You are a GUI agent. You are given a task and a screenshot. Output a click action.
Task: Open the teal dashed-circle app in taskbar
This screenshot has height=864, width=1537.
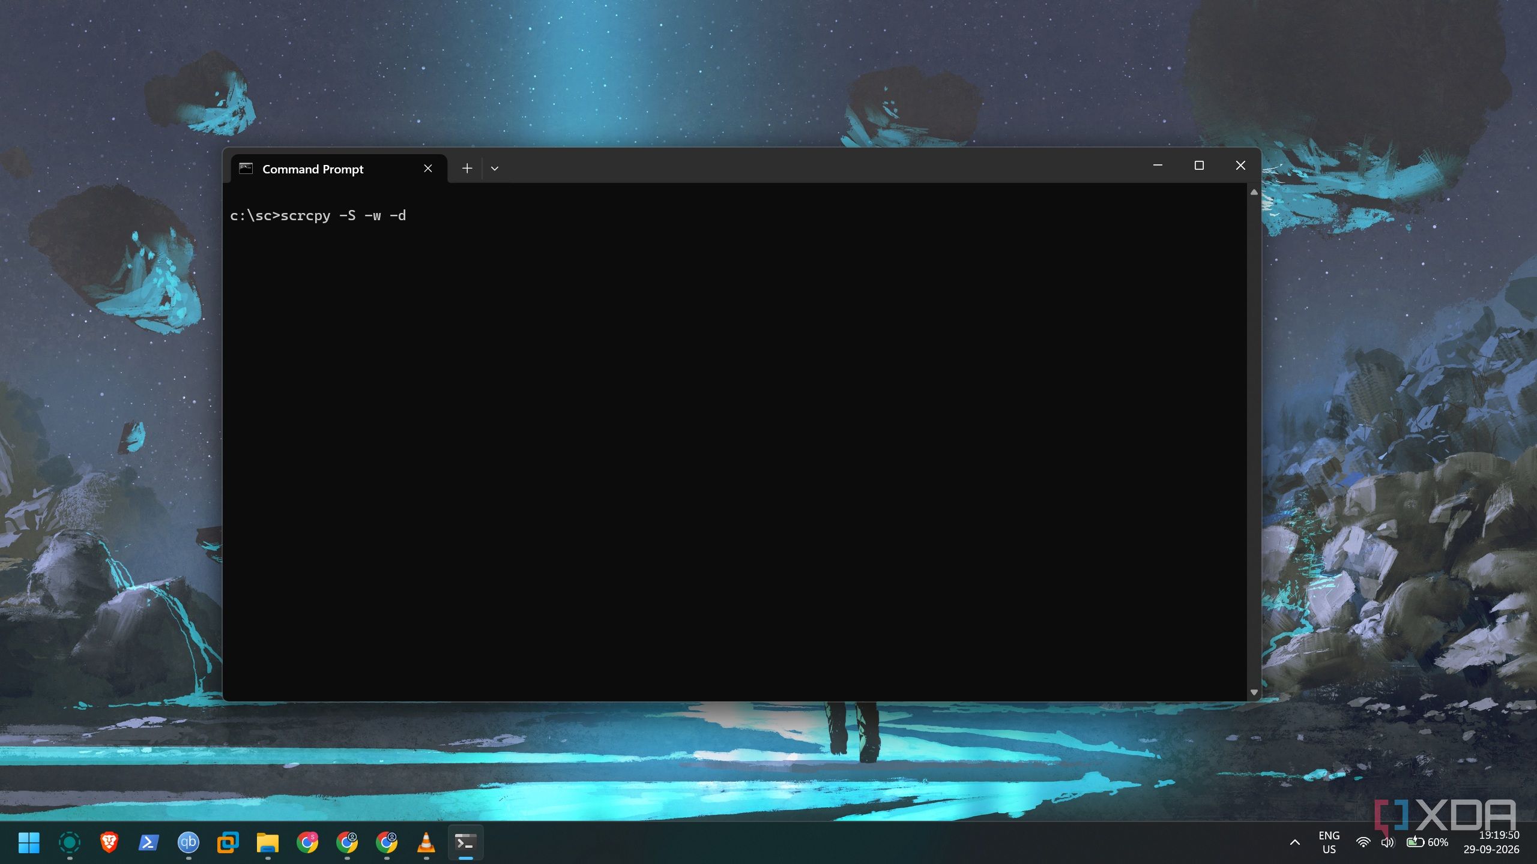coord(70,842)
